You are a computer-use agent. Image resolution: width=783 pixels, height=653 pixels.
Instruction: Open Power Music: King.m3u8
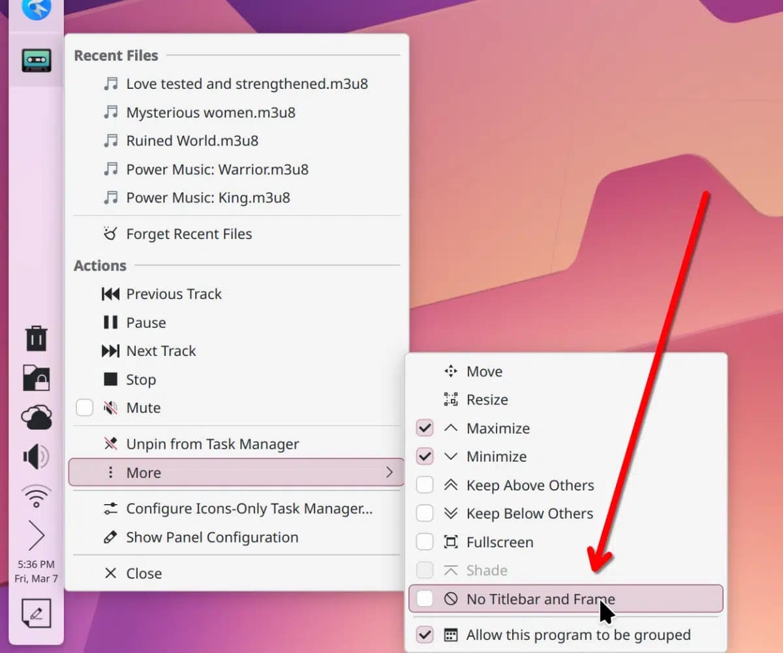(236, 198)
